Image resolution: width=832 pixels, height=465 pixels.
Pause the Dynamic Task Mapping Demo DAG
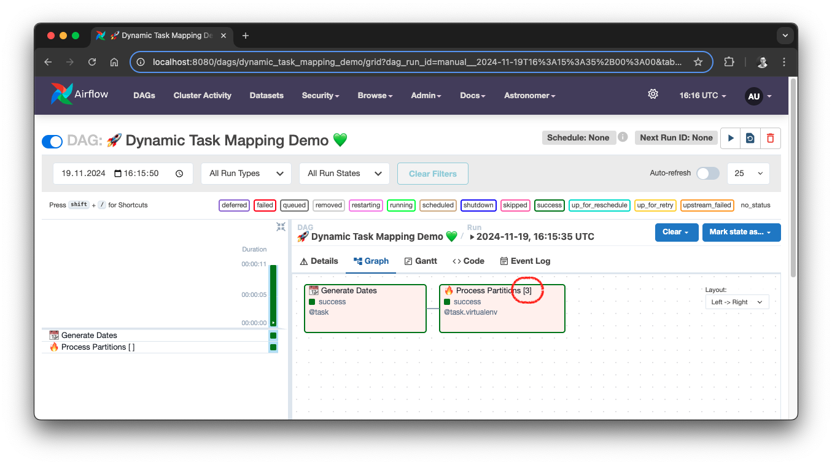pyautogui.click(x=52, y=141)
